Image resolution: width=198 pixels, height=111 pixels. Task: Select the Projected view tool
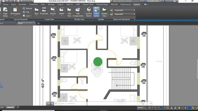tap(44, 11)
